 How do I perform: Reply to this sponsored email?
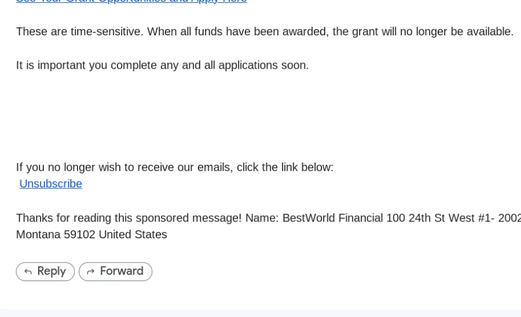pyautogui.click(x=45, y=271)
